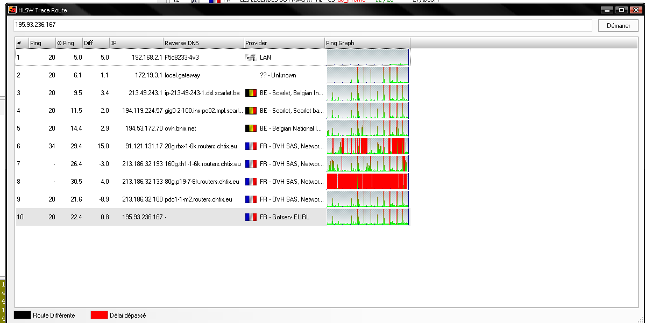
Task: Click the HLSW app icon in title bar
Action: (11, 10)
